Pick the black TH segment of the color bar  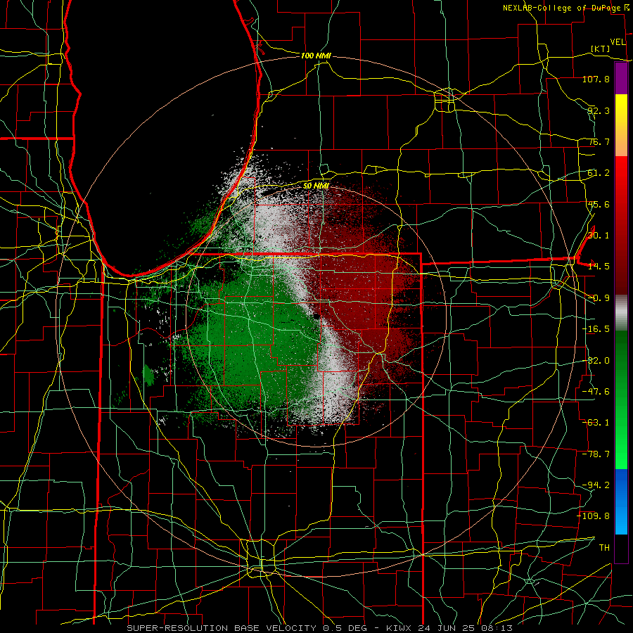[x=621, y=548]
